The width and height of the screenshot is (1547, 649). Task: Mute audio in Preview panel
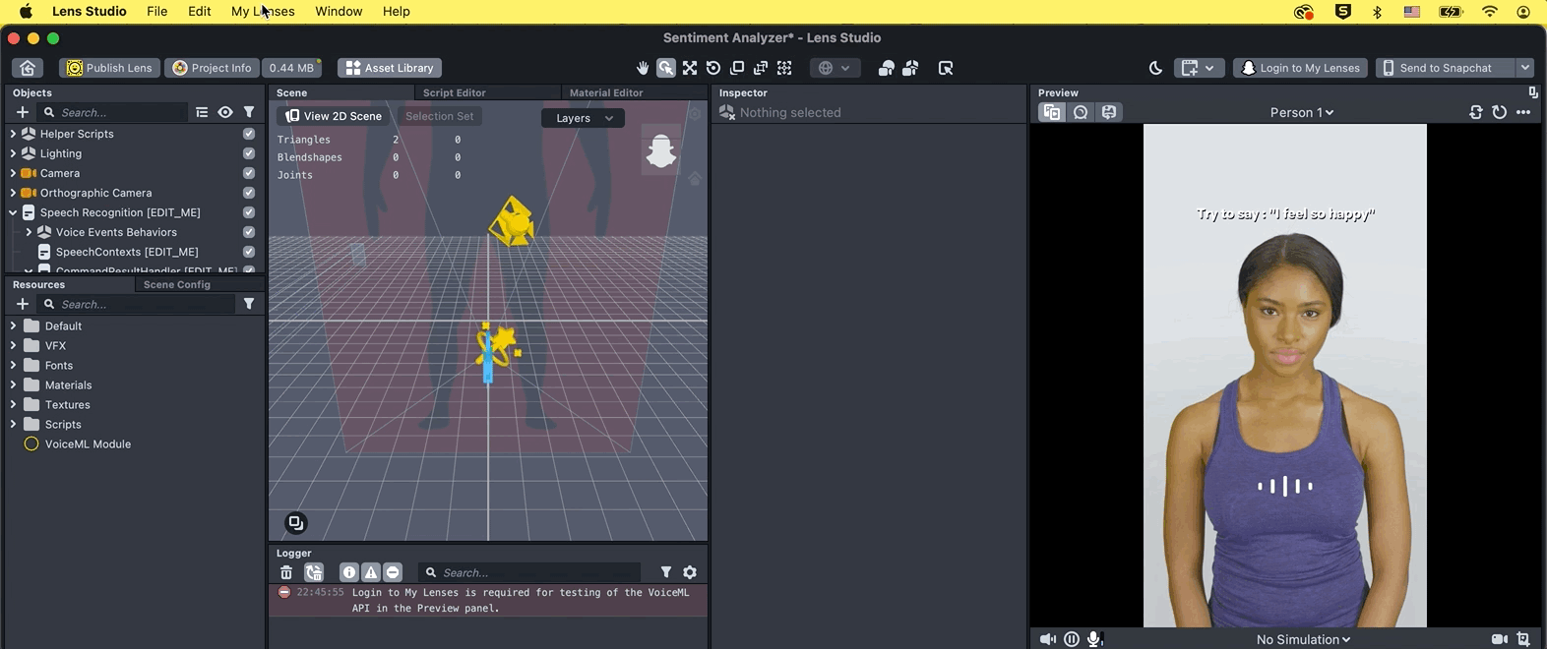point(1047,639)
